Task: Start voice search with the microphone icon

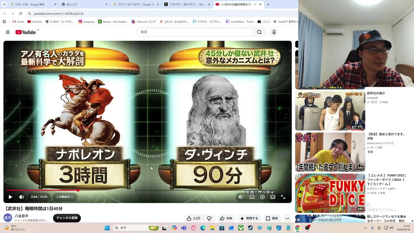Action: tap(274, 32)
